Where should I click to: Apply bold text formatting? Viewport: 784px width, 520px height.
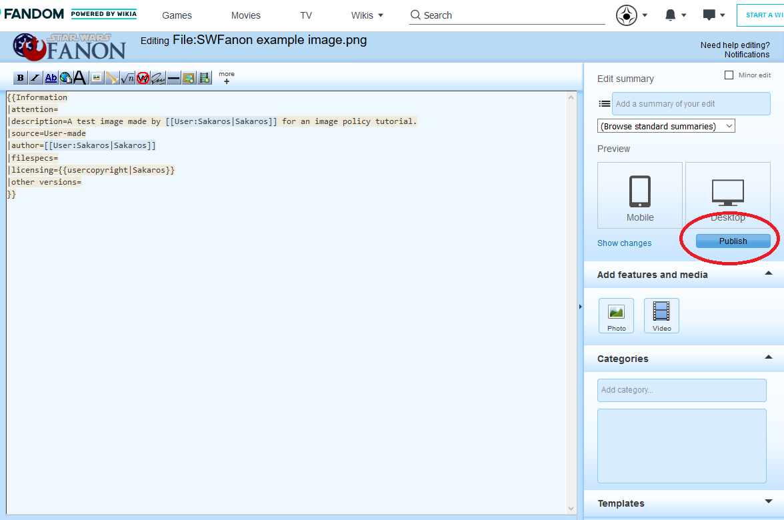(x=20, y=77)
